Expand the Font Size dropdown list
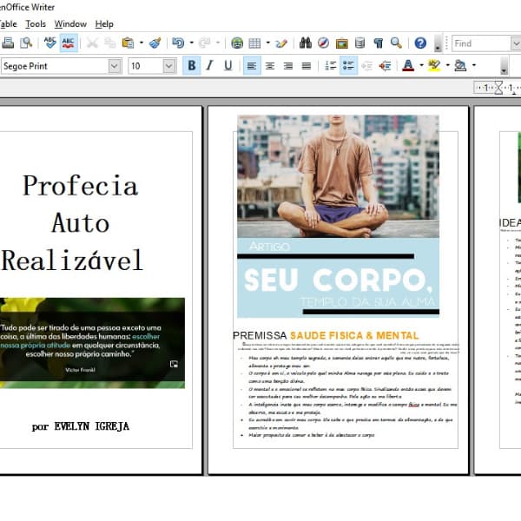Screen dimensions: 521x521 tap(168, 66)
